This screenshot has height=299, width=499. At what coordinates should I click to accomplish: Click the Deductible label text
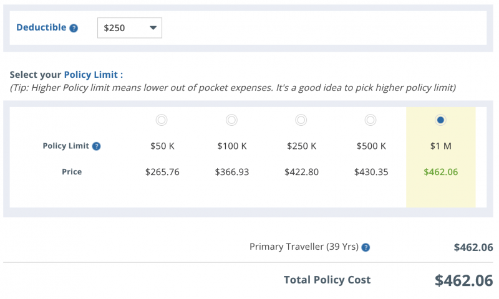pos(41,27)
